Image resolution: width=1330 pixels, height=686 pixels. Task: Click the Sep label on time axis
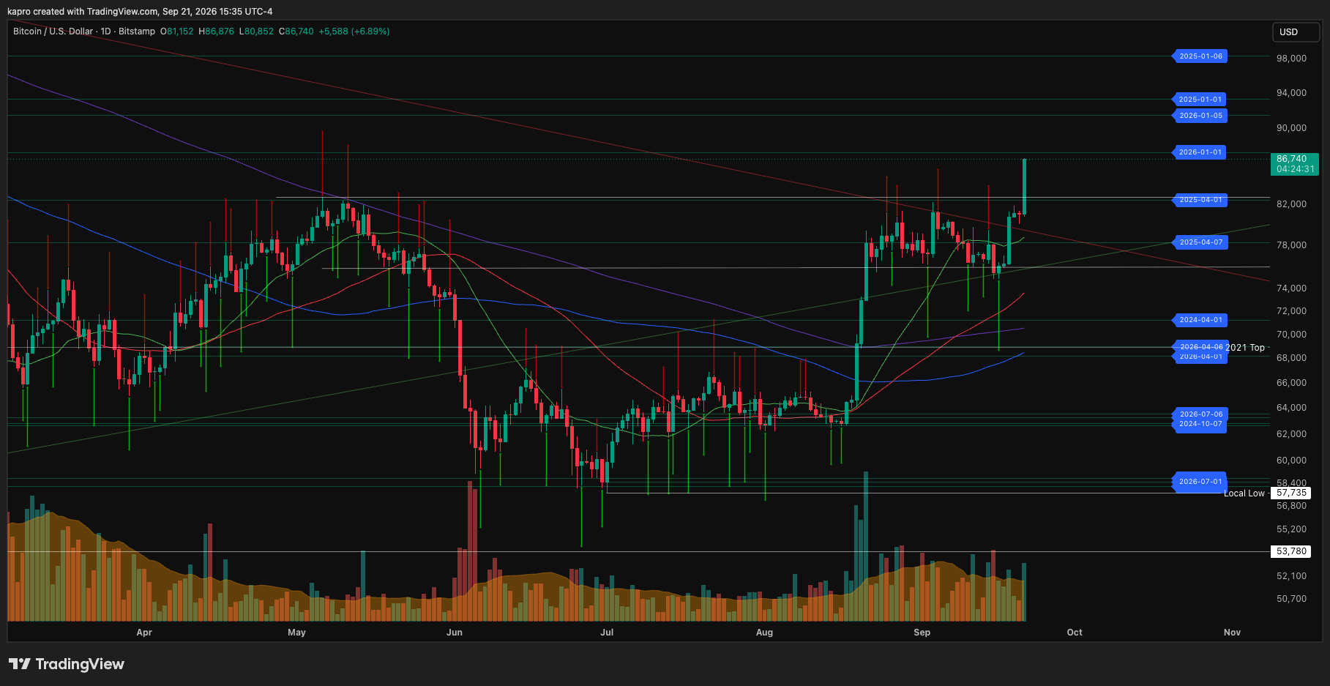922,633
